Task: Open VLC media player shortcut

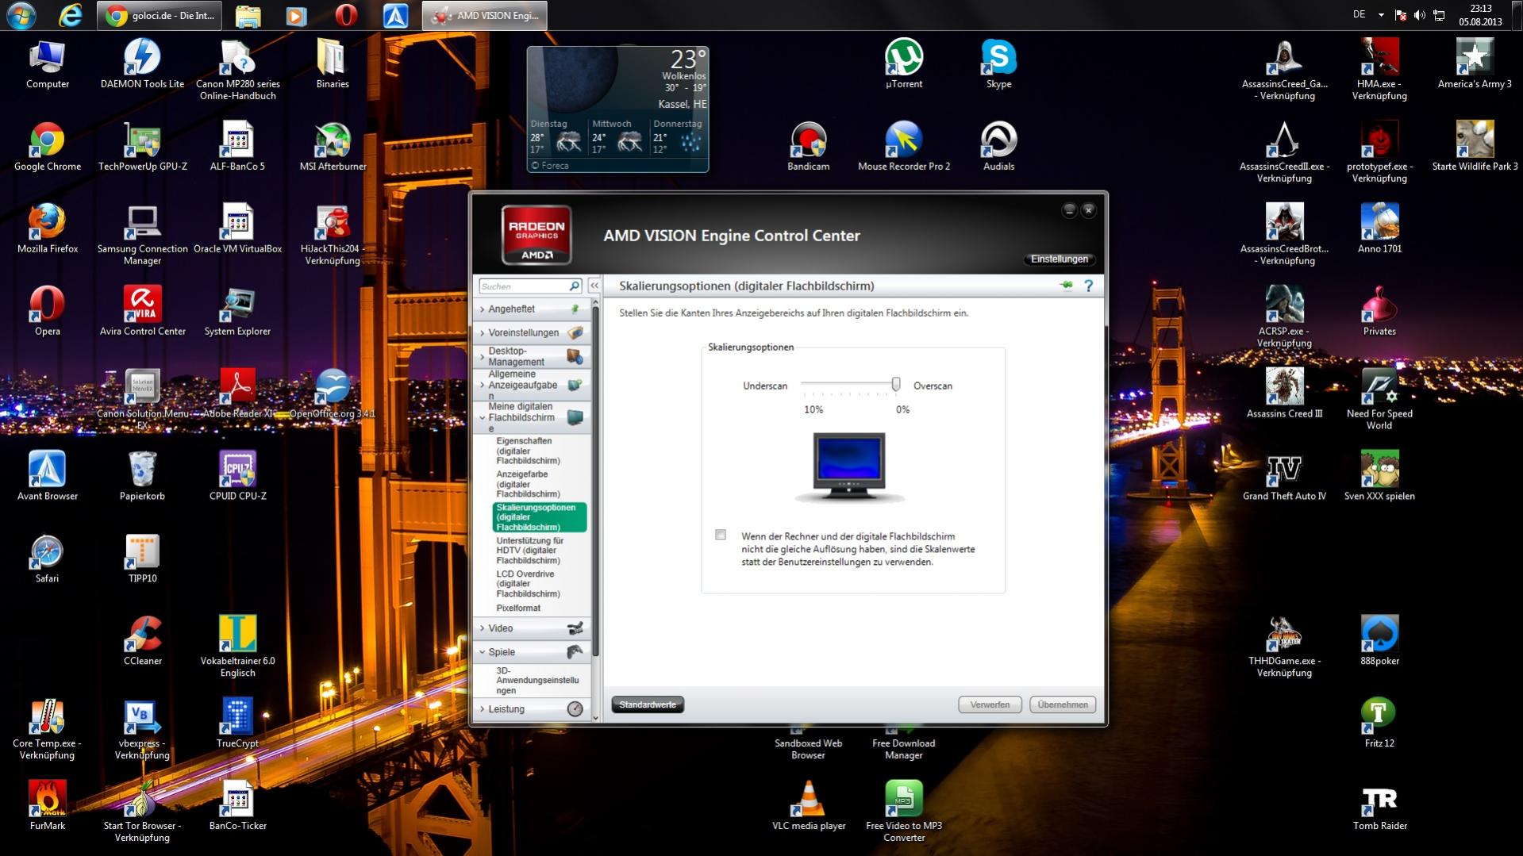Action: click(808, 806)
